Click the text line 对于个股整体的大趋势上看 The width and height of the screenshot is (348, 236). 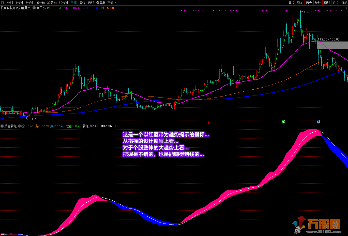pyautogui.click(x=156, y=148)
